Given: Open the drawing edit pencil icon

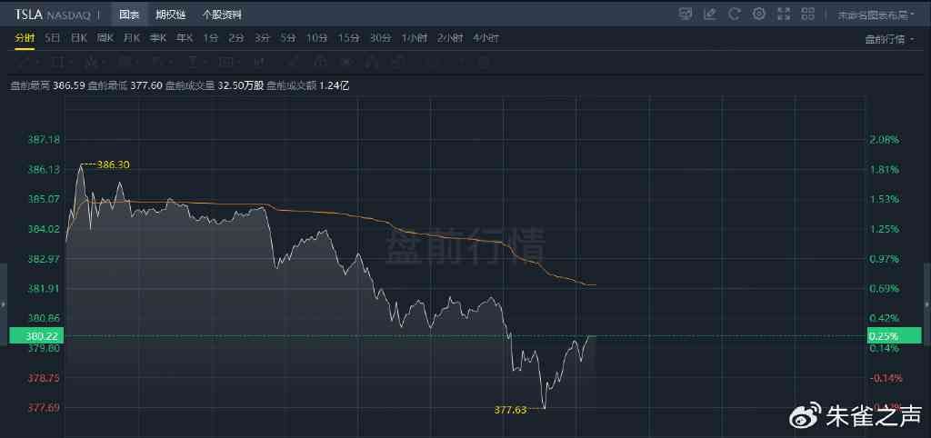Looking at the screenshot, I should point(710,14).
